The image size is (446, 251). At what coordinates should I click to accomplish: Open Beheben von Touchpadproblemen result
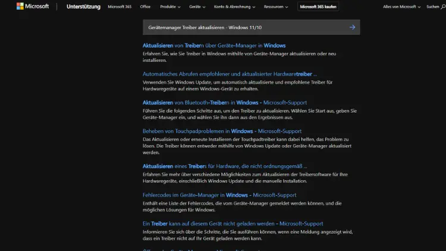click(x=222, y=131)
